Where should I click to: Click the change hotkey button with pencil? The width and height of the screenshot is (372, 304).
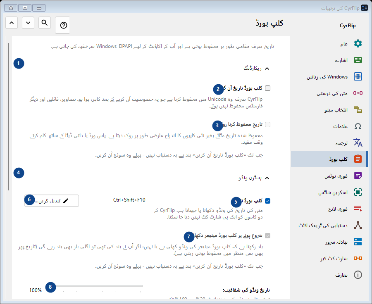(52, 201)
